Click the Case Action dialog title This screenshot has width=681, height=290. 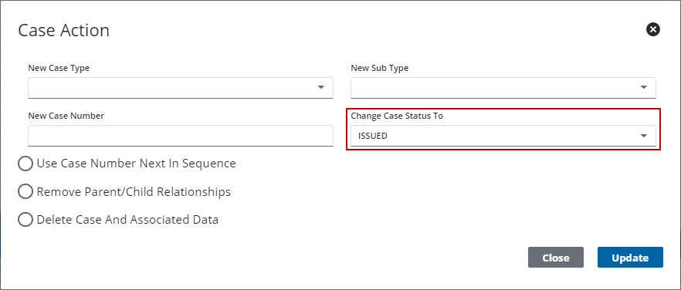64,30
